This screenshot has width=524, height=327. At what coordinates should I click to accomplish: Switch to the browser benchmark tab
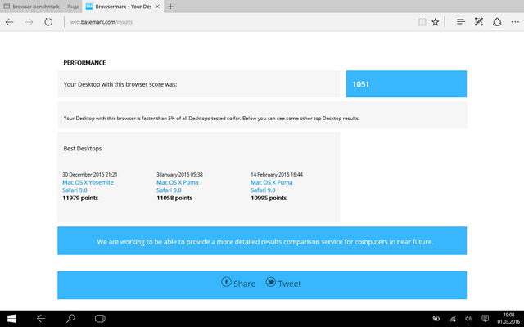[x=41, y=7]
